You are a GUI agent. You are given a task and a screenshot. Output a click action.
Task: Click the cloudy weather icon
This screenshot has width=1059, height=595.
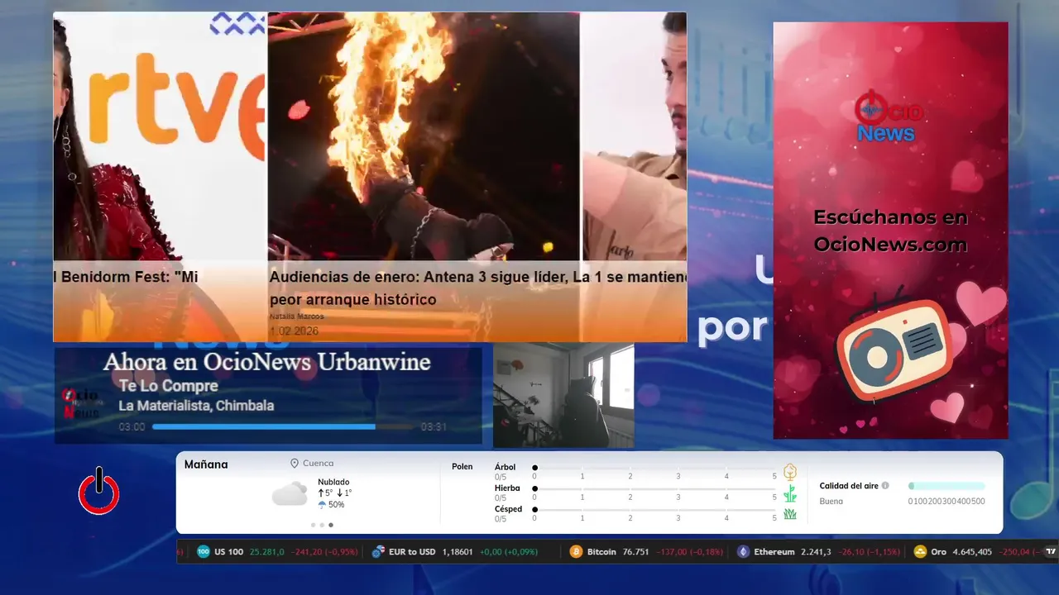[290, 494]
